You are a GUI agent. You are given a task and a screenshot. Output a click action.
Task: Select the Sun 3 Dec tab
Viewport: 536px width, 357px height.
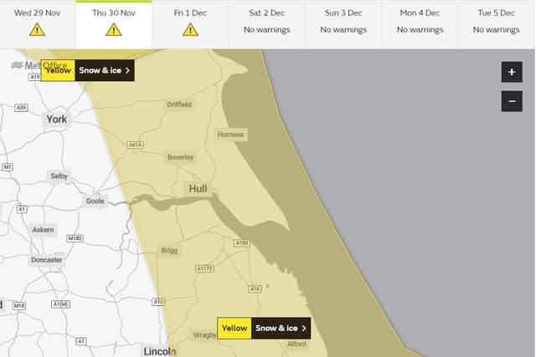(343, 24)
